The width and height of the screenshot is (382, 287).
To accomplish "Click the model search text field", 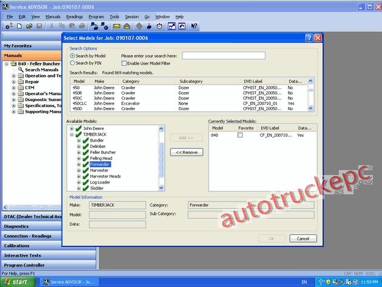I will point(224,56).
